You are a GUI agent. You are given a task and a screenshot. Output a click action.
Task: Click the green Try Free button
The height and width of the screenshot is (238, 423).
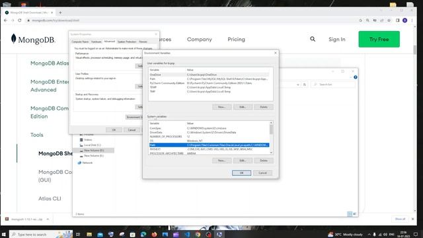(379, 39)
